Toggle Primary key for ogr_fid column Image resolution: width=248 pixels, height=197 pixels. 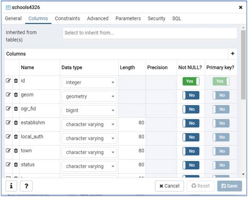(x=221, y=109)
